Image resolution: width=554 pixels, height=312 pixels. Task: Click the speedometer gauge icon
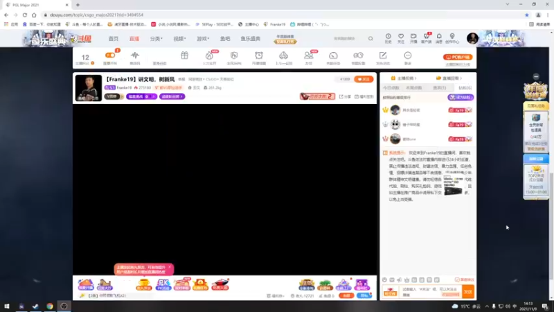tap(333, 55)
